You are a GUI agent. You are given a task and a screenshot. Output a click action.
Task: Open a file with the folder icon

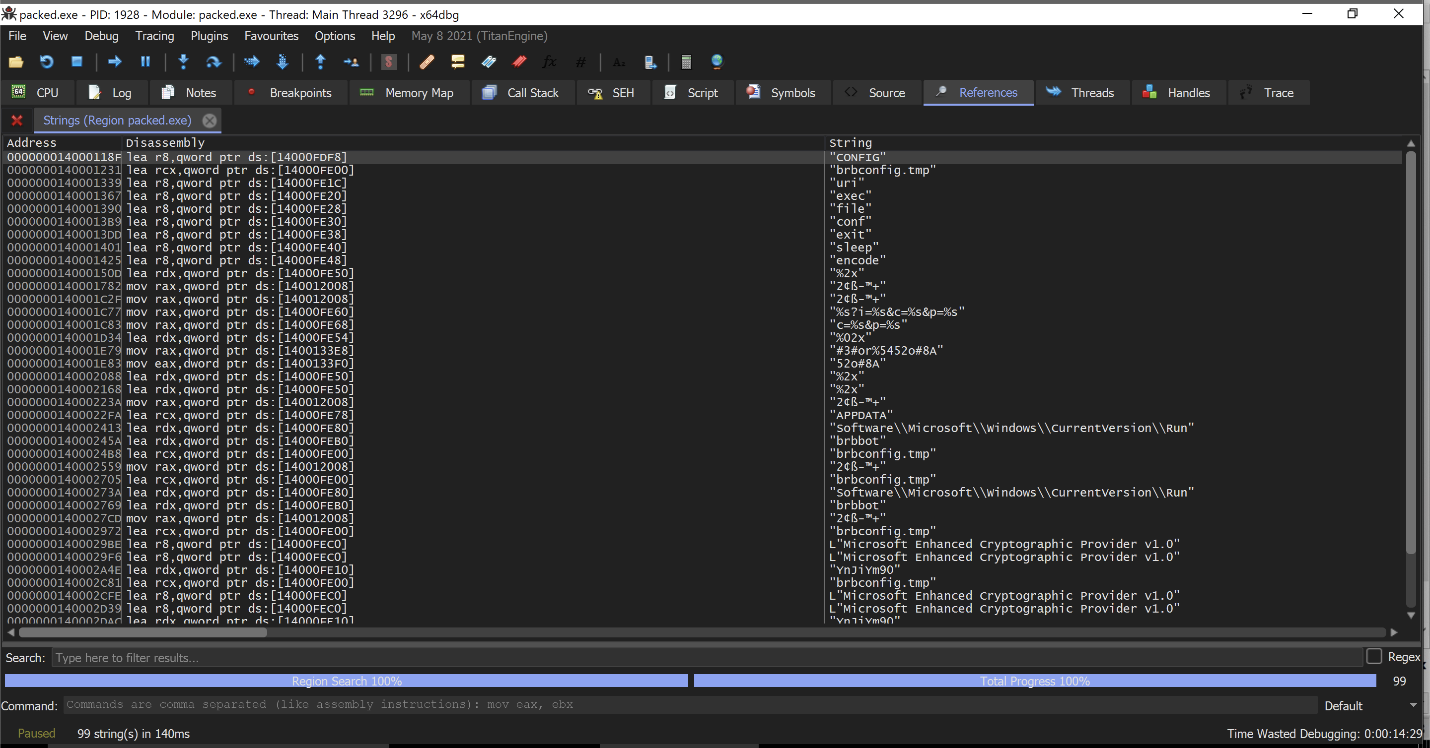coord(15,62)
